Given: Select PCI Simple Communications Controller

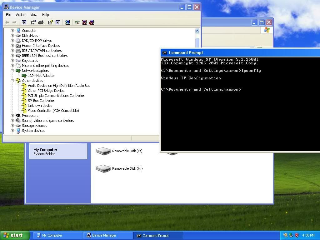Looking at the screenshot, I should [x=56, y=96].
